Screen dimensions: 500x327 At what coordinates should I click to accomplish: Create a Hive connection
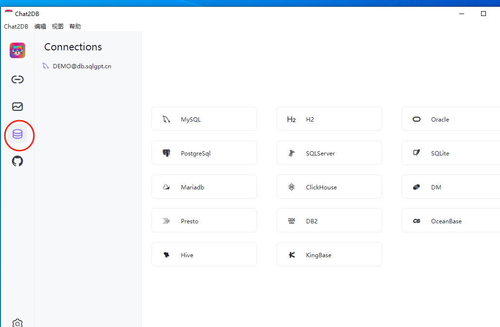click(204, 255)
